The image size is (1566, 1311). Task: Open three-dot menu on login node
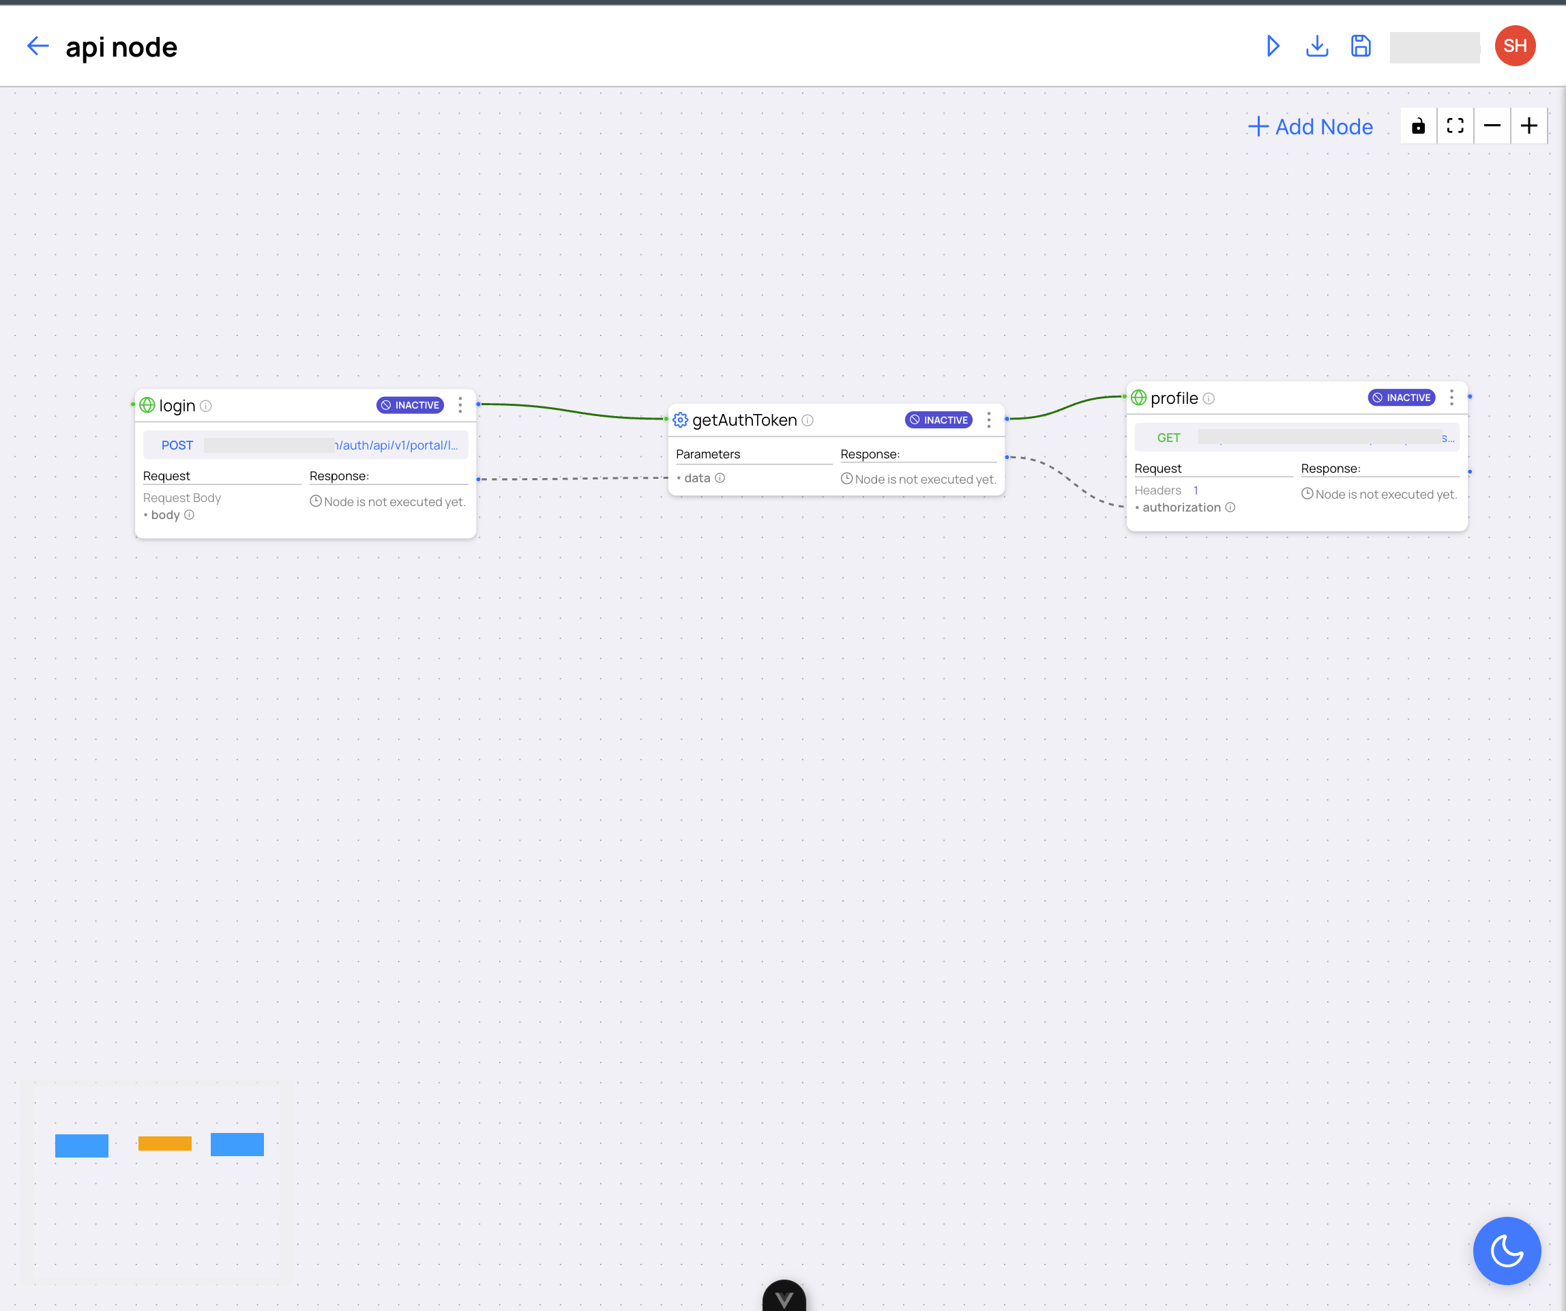click(x=460, y=405)
